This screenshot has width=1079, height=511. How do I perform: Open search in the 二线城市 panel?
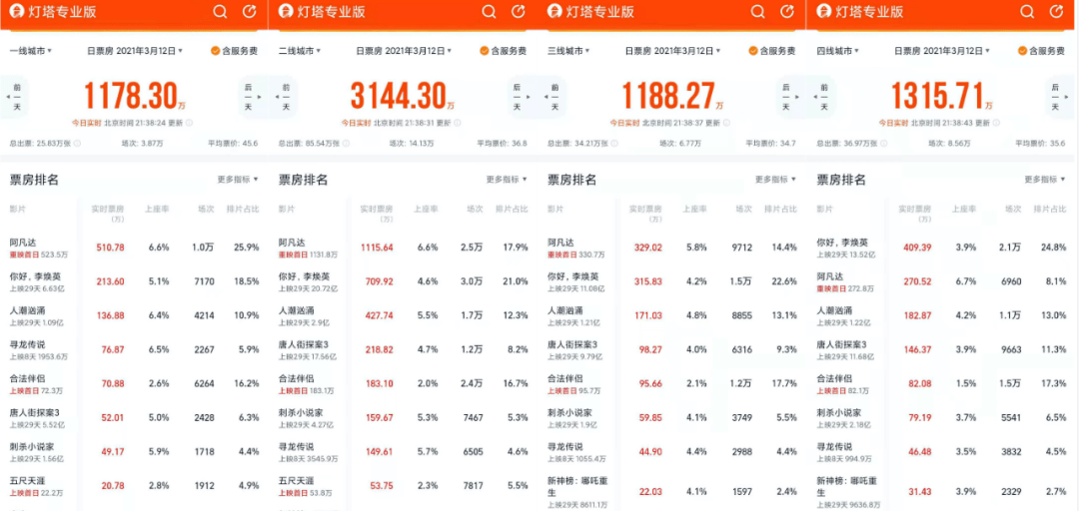pyautogui.click(x=489, y=12)
